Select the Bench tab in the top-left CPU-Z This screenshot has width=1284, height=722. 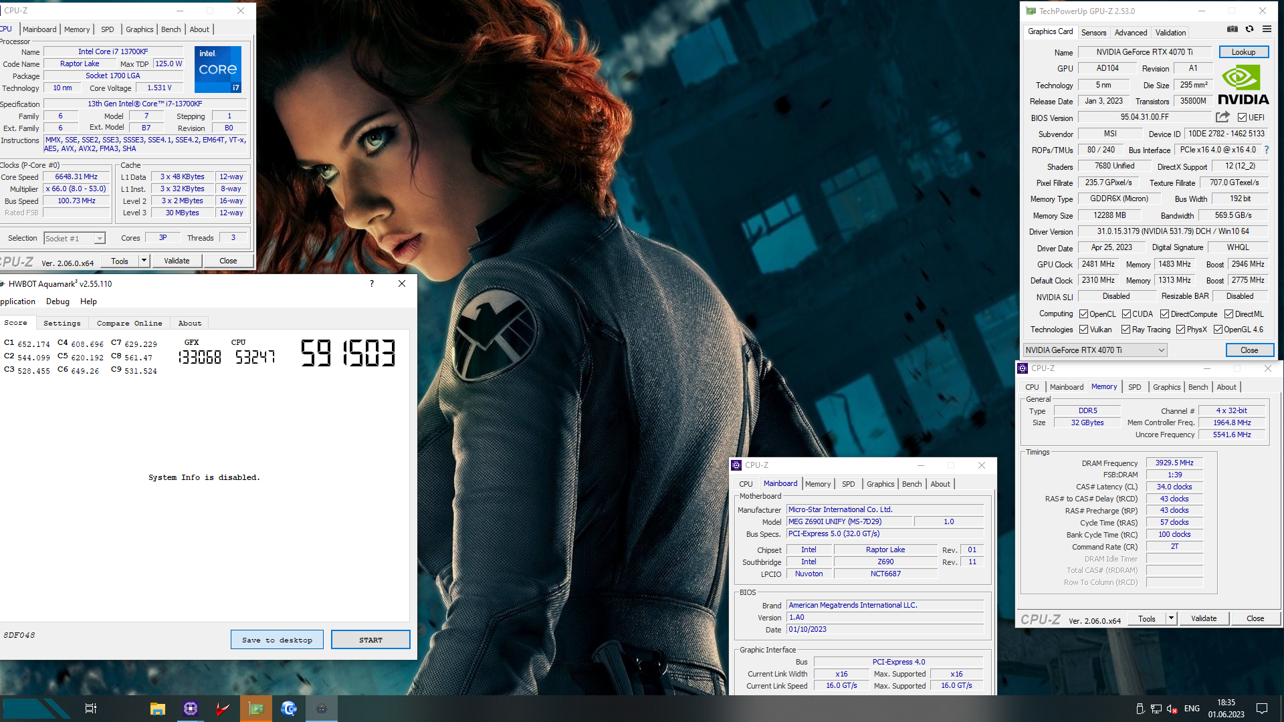tap(171, 29)
